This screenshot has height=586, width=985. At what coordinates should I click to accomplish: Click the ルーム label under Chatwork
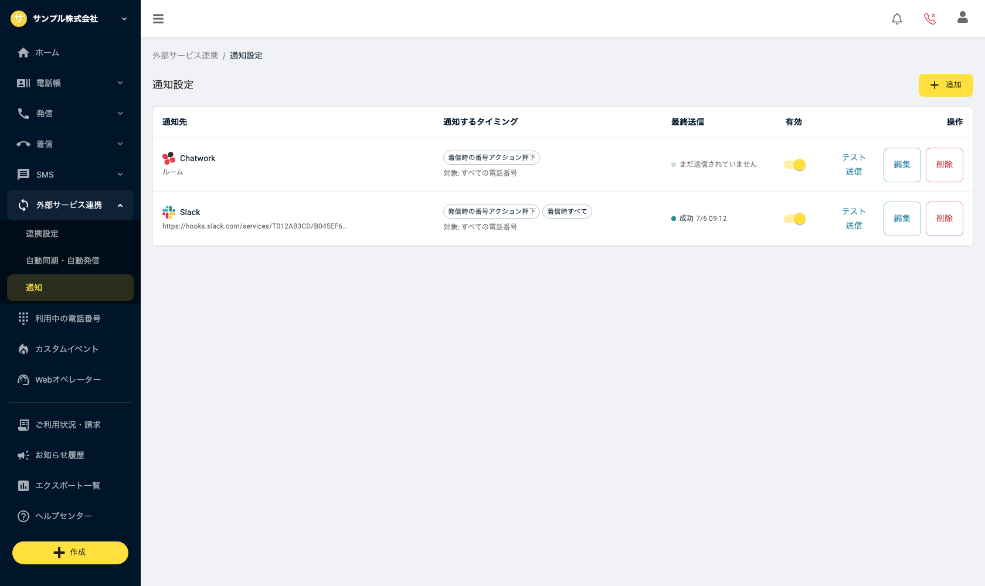tap(173, 172)
